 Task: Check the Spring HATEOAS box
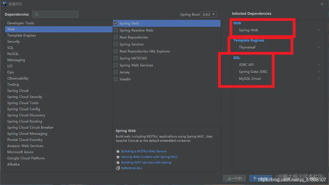coord(116,58)
